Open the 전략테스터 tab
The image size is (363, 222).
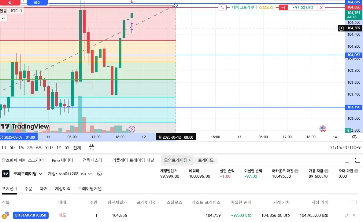coord(93,160)
